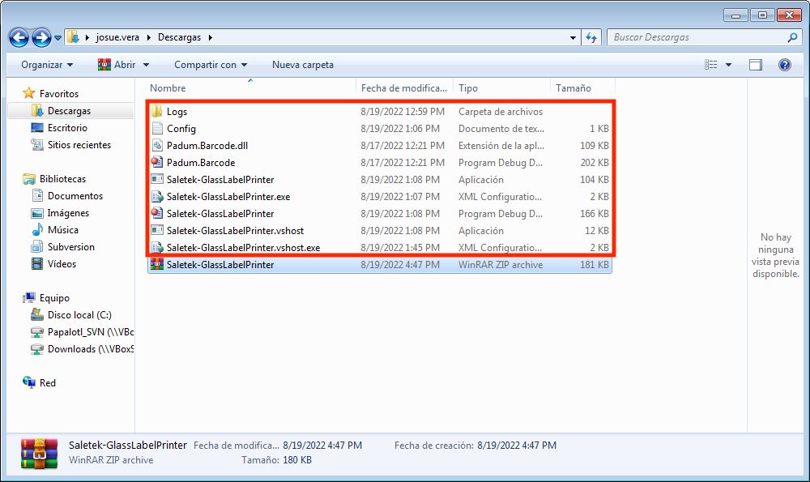This screenshot has width=810, height=482.
Task: Expand the Abrir button dropdown arrow
Action: click(x=146, y=65)
